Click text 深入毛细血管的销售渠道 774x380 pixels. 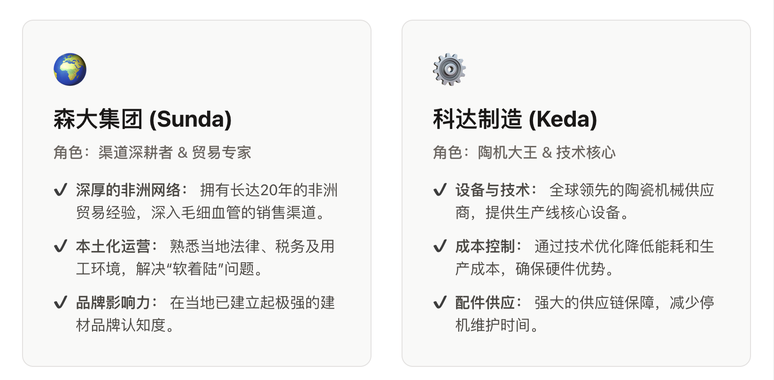coord(234,213)
